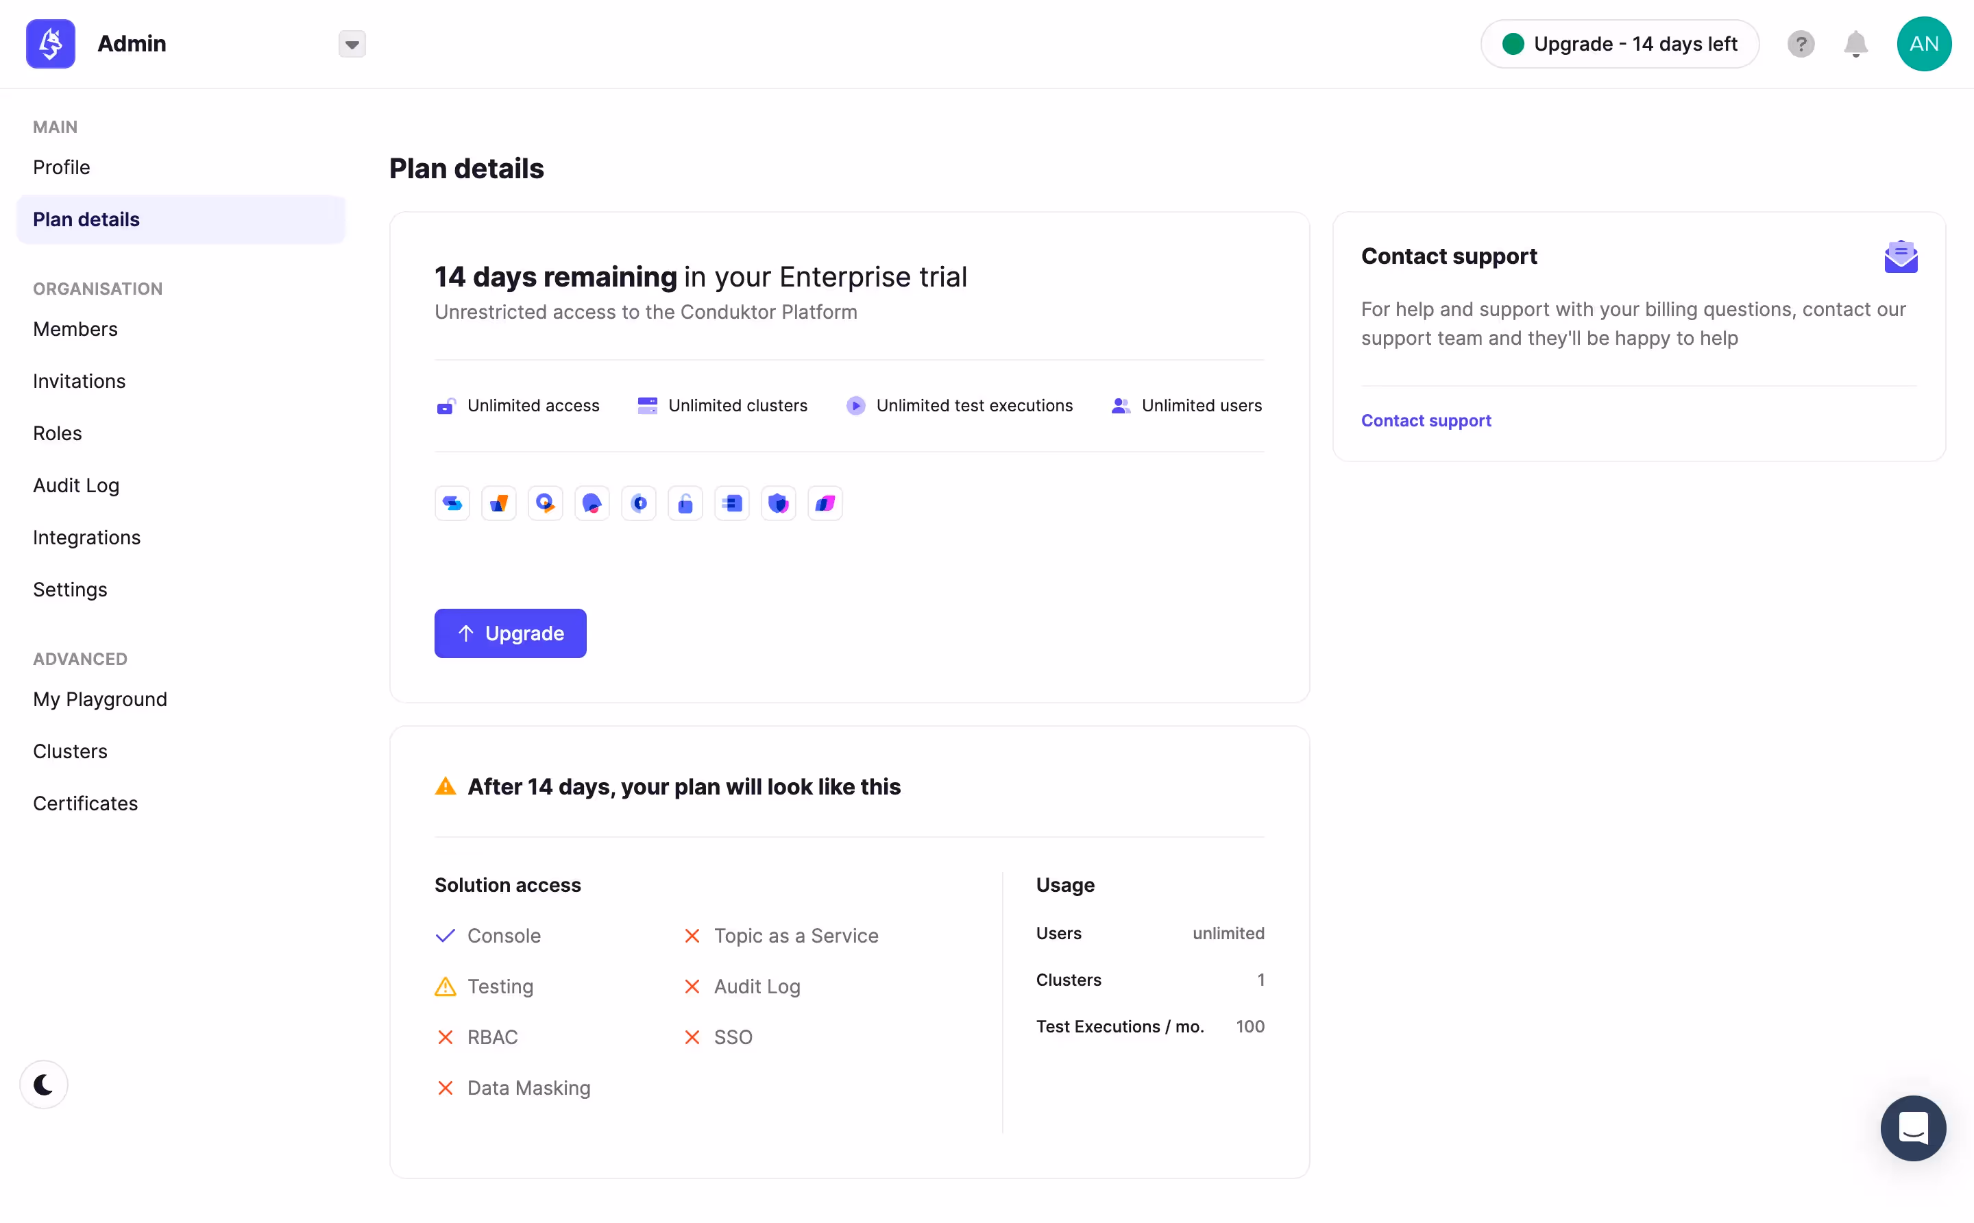This screenshot has height=1223, width=1974.
Task: Switch to the Plan details section
Action: click(x=86, y=219)
